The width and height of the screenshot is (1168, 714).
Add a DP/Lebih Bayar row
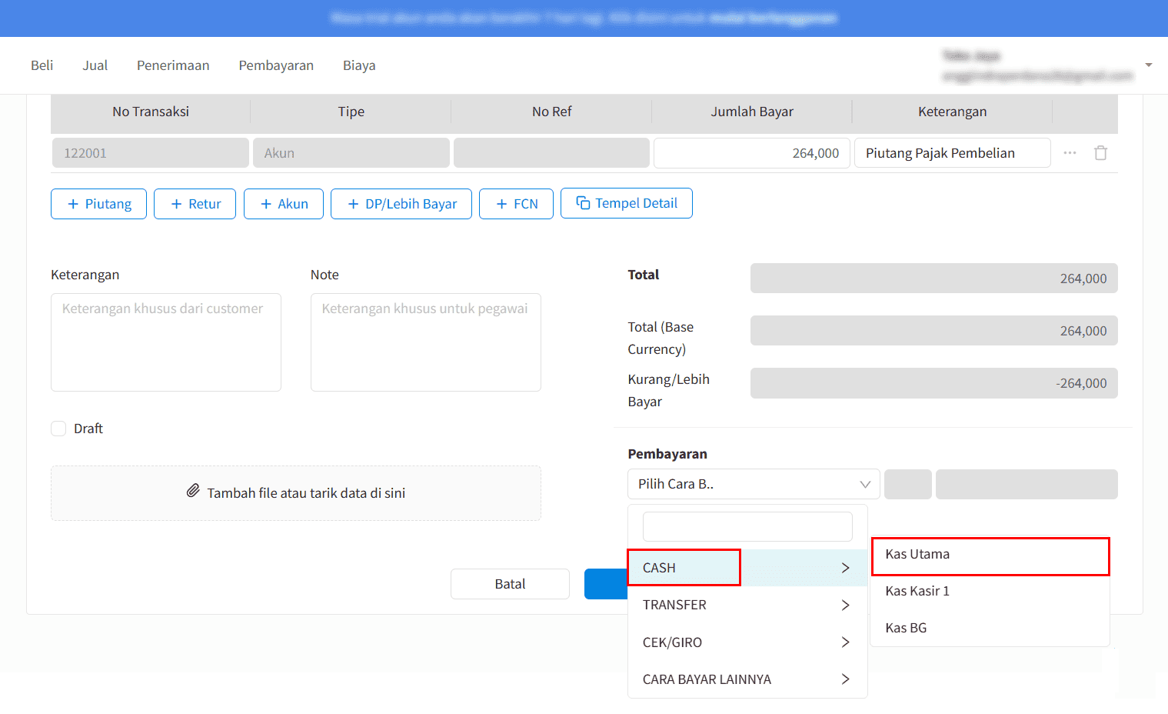point(401,204)
